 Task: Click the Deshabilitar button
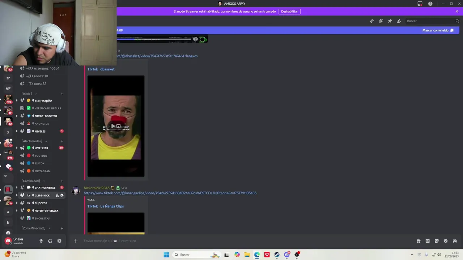[x=289, y=11]
